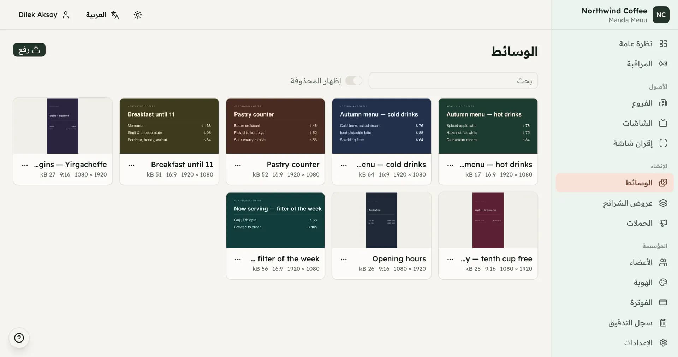Open the Pastry counter thumbnail
Screen dimensions: 678x357
[x=275, y=126]
